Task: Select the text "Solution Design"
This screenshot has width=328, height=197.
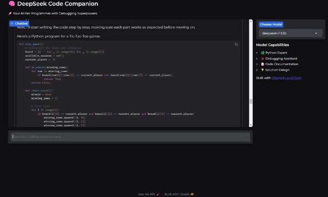Action: click(x=278, y=70)
